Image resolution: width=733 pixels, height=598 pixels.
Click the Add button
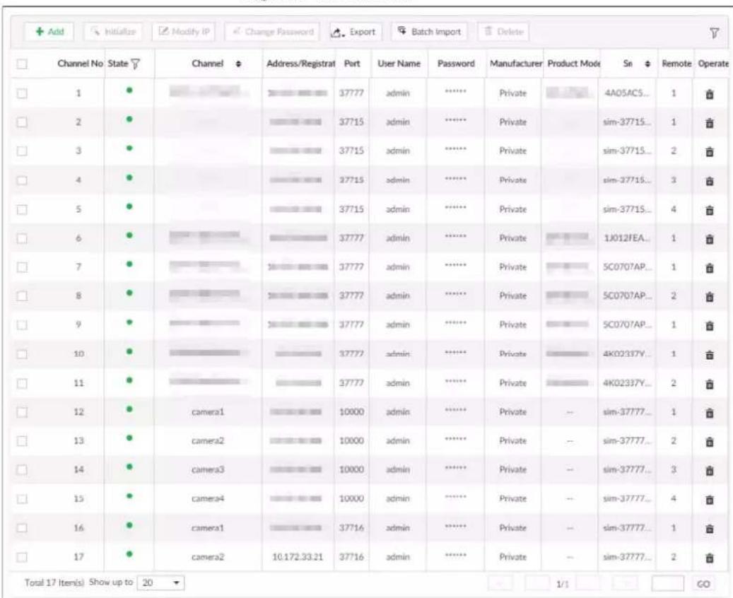click(x=49, y=32)
